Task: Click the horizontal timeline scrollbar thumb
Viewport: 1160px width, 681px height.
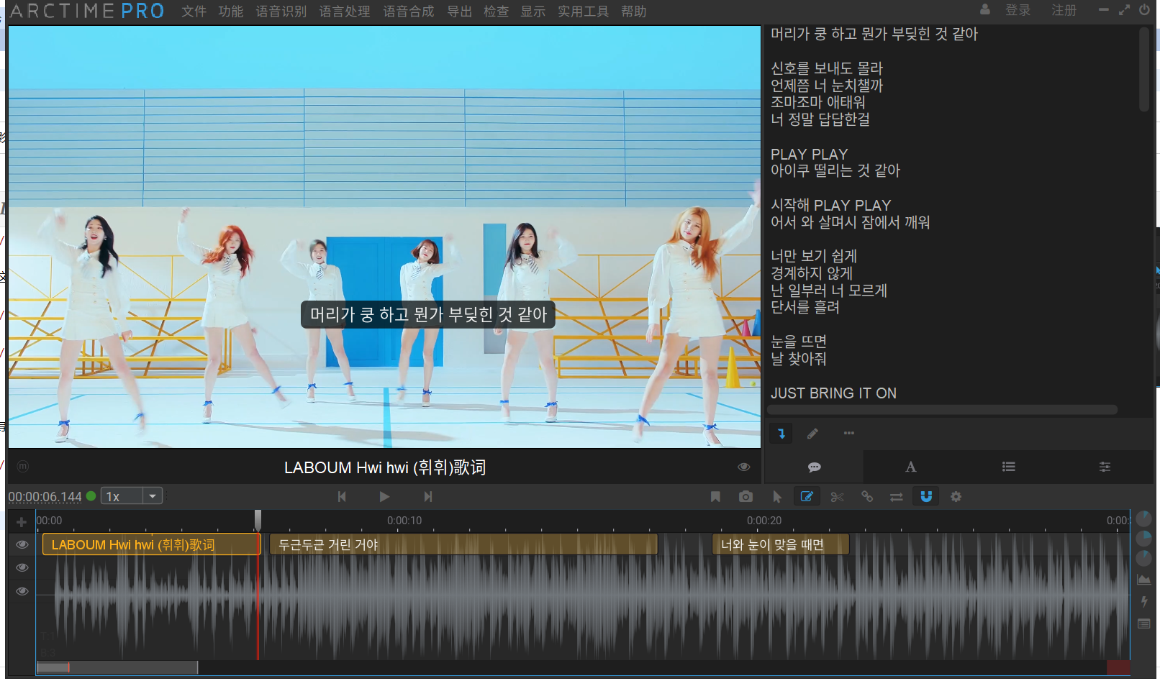Action: [117, 667]
